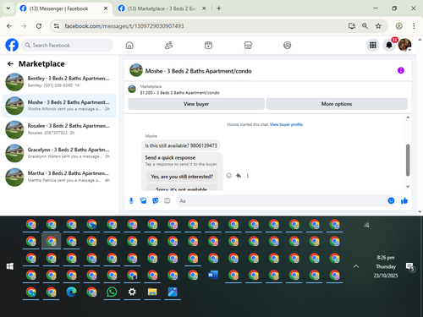Open Microsoft Edge from the taskbar
This screenshot has width=423, height=317.
point(71,292)
